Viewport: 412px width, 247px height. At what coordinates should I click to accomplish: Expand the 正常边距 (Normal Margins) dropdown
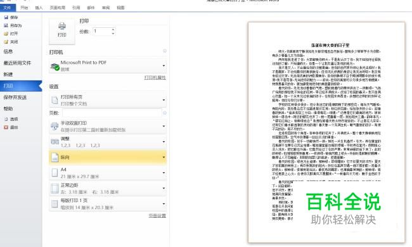[108, 188]
